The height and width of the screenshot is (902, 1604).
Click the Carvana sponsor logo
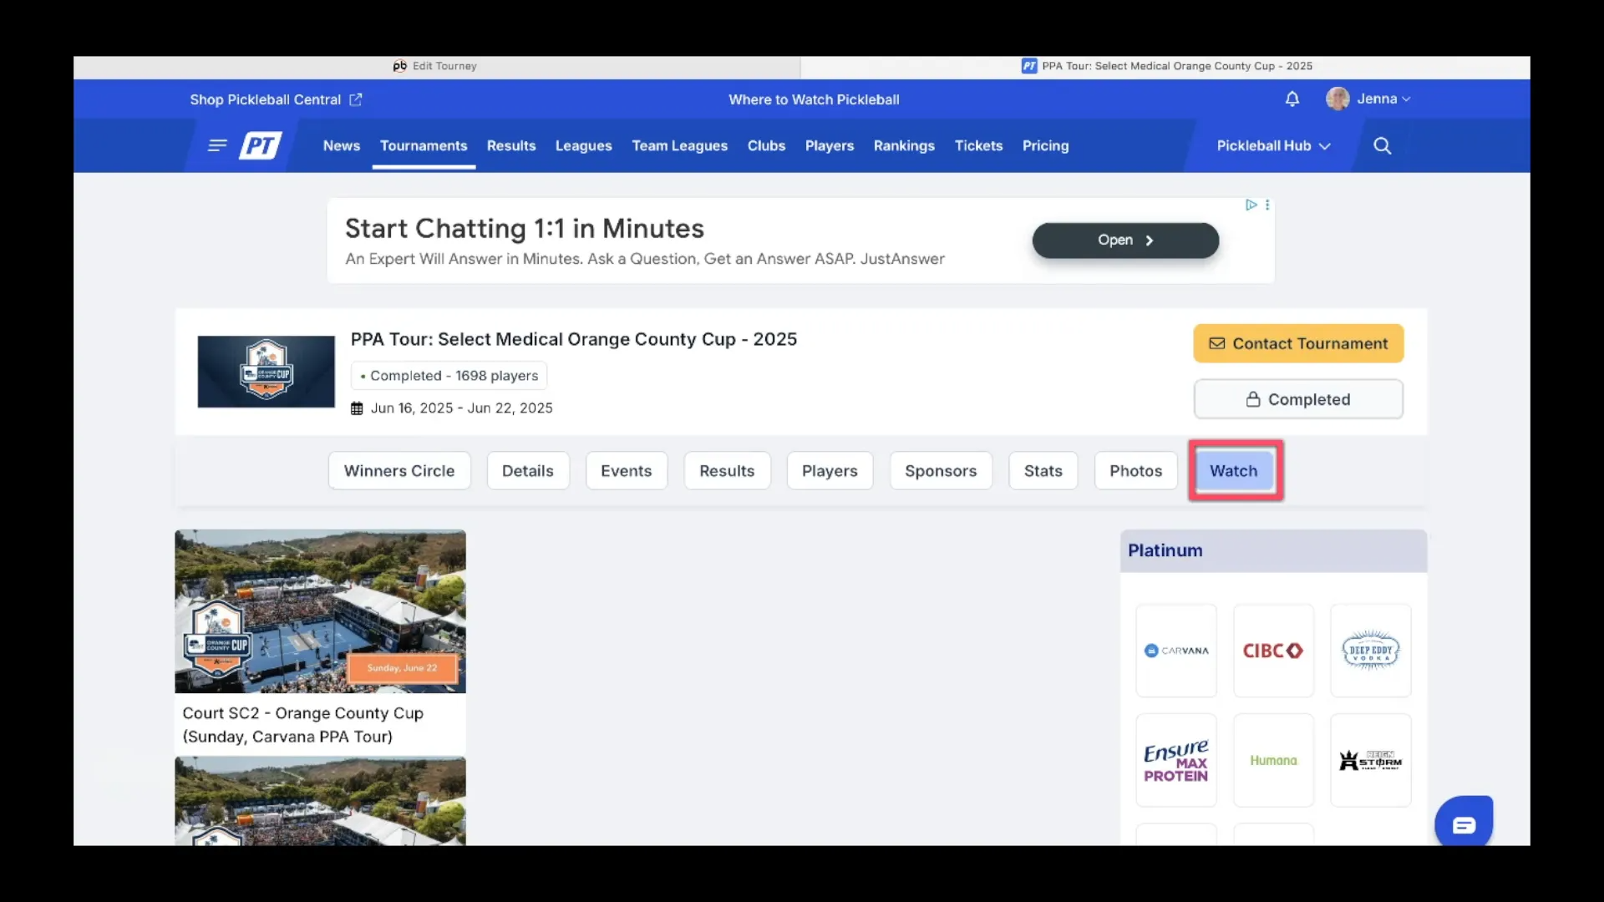tap(1175, 651)
